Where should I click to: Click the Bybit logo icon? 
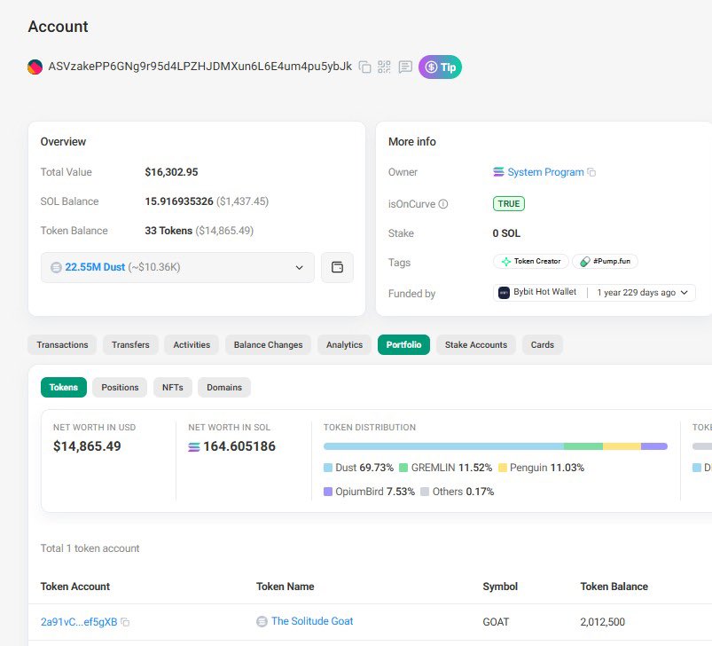point(504,293)
